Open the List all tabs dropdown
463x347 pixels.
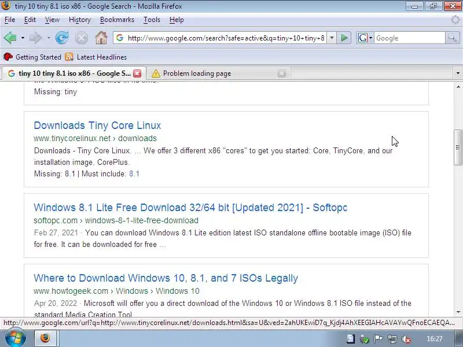click(x=458, y=73)
